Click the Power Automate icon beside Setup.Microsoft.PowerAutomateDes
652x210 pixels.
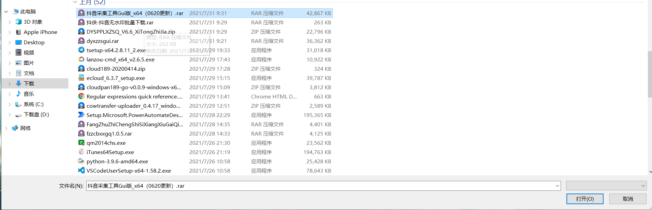click(81, 115)
